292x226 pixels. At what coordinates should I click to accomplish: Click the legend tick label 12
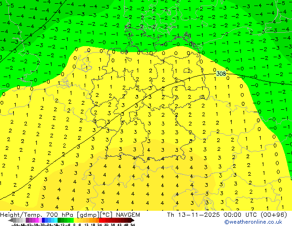[87, 225]
